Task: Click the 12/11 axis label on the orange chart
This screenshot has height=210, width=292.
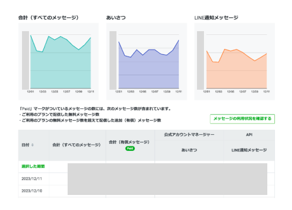Action: pyautogui.click(x=266, y=91)
